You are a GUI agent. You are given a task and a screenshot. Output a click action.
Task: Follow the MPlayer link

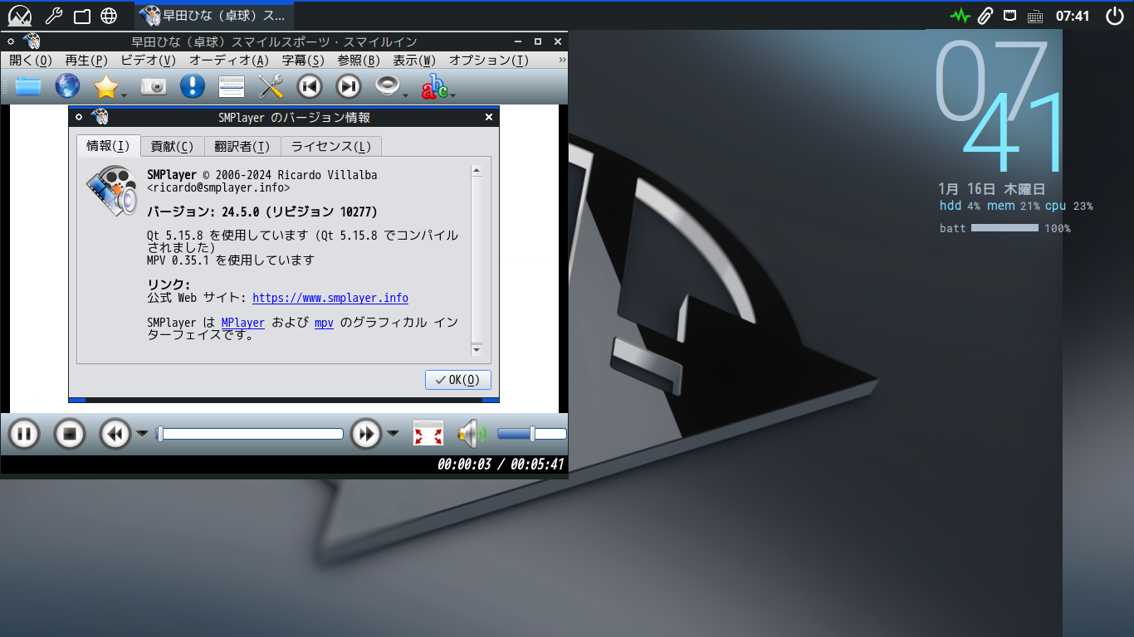click(x=243, y=323)
